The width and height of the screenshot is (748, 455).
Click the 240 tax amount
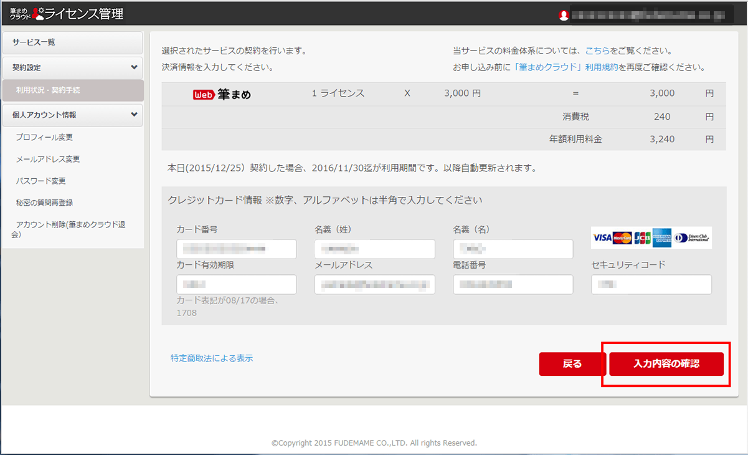point(663,117)
